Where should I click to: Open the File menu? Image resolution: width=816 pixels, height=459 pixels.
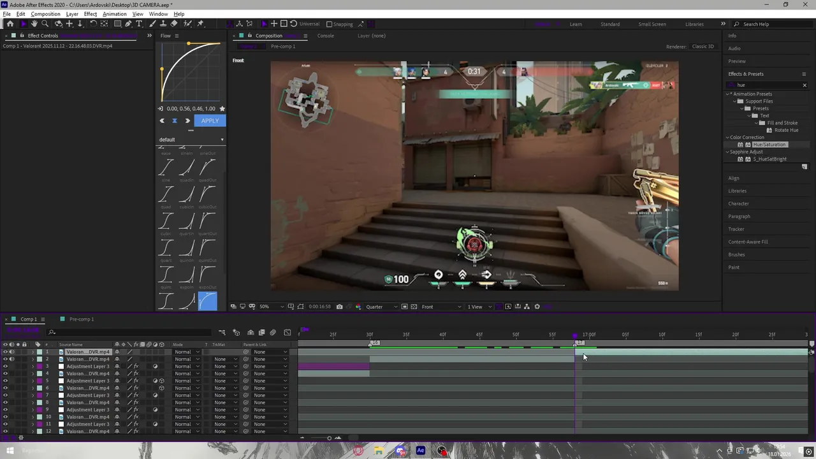point(6,14)
